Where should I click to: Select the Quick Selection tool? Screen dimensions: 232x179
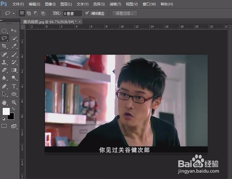point(14,38)
